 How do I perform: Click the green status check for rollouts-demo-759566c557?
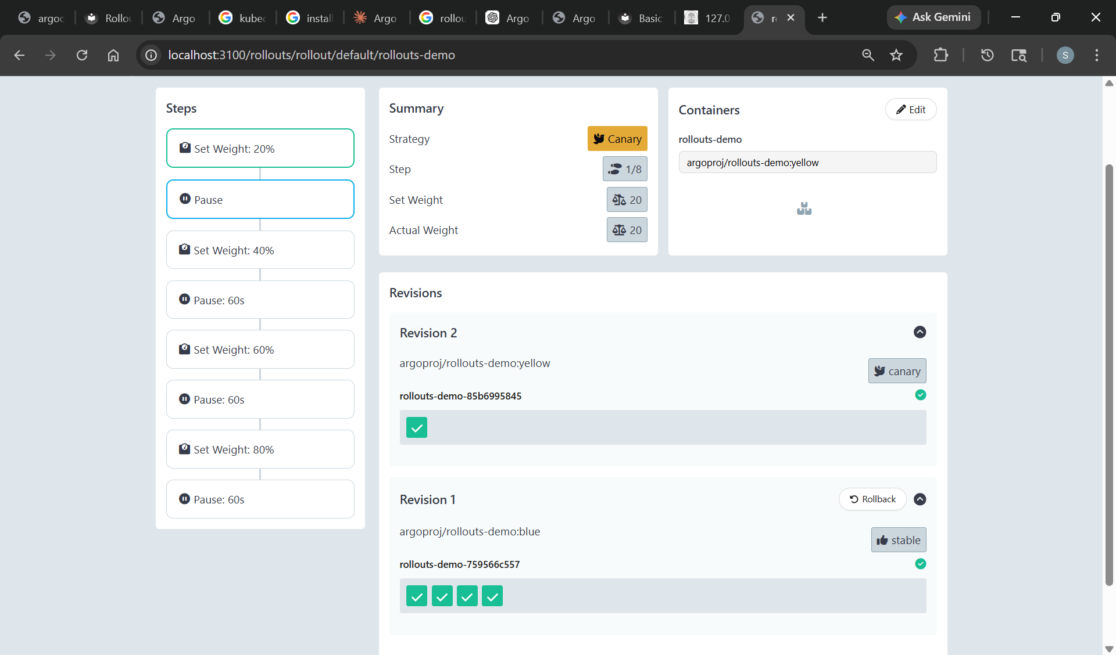[x=920, y=564]
